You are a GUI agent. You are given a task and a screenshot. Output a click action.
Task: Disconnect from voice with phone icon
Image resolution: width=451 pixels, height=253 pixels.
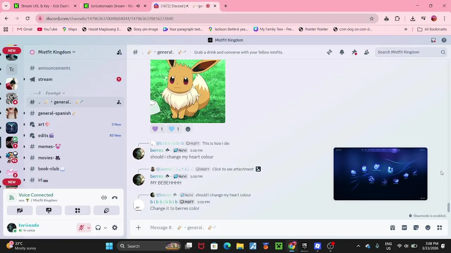tap(115, 197)
